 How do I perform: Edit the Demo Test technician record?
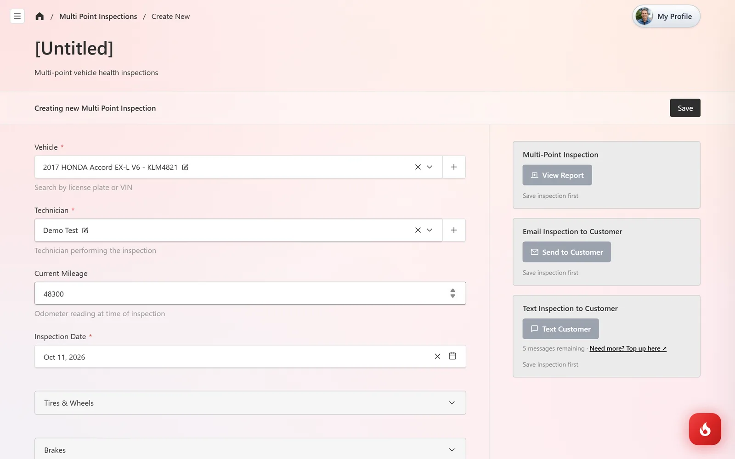85,230
